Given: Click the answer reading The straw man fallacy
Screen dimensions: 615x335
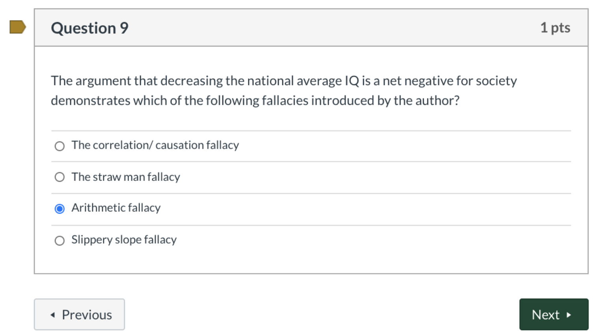Looking at the screenshot, I should point(125,177).
